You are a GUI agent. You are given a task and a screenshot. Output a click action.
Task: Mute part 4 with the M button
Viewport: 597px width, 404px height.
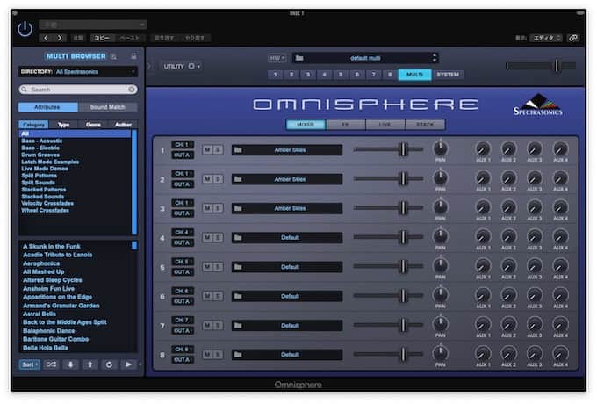207,238
